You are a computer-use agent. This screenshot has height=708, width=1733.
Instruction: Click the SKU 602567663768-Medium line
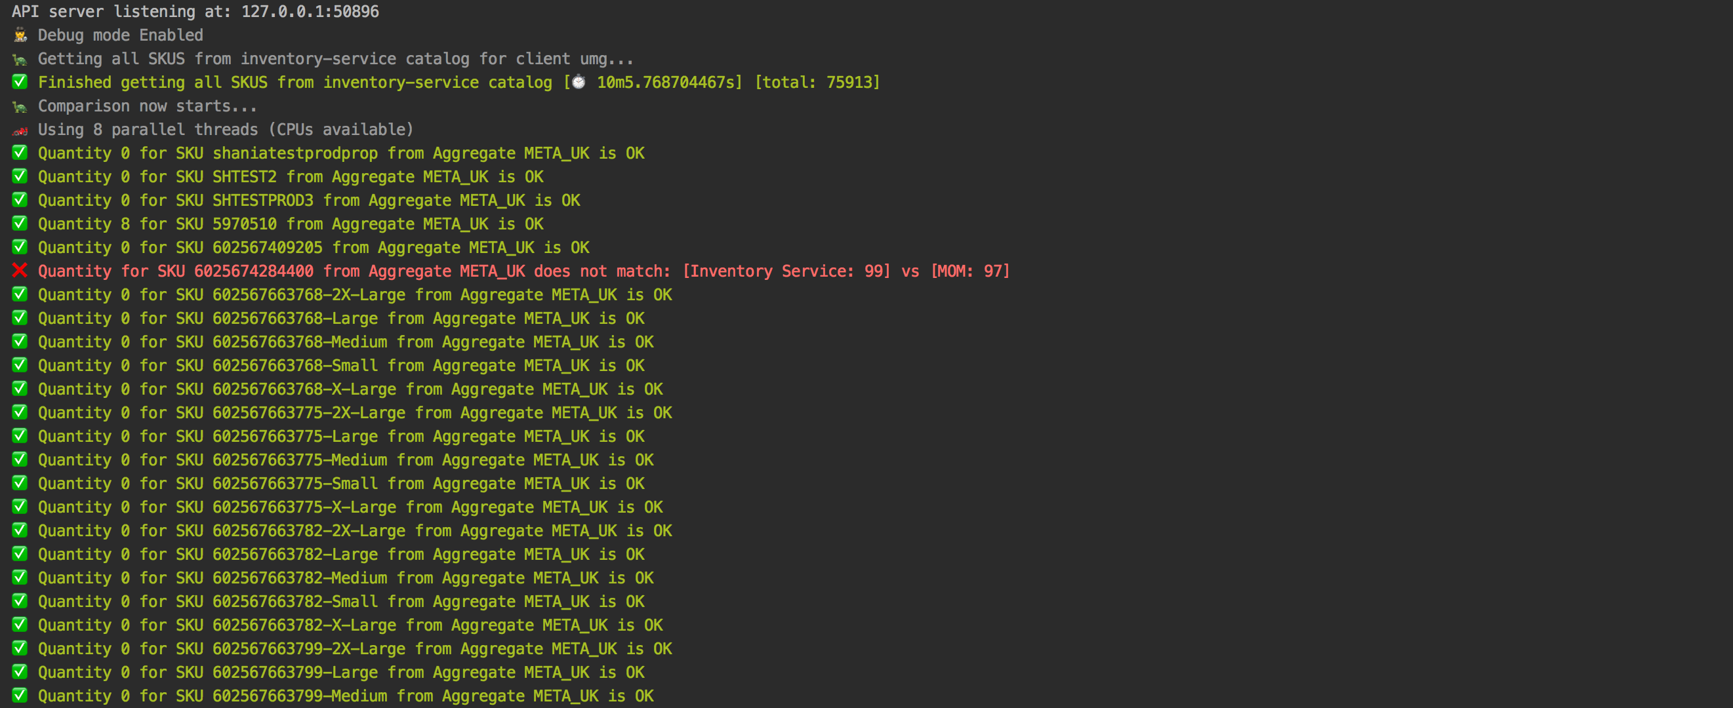pyautogui.click(x=346, y=342)
